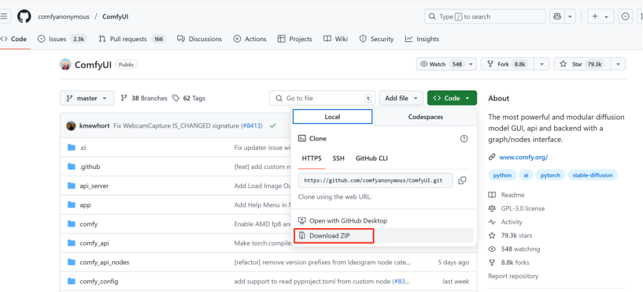Switch to the Insights tab

[x=422, y=39]
